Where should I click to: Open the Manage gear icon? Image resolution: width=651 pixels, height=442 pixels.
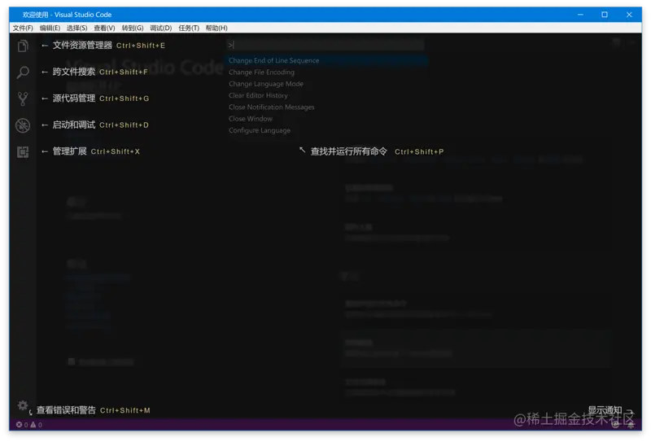point(23,405)
